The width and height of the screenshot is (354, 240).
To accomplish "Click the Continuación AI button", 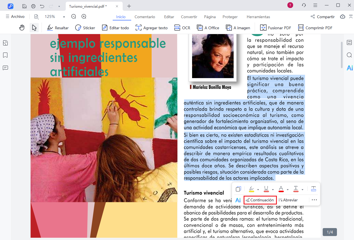I will pos(260,200).
